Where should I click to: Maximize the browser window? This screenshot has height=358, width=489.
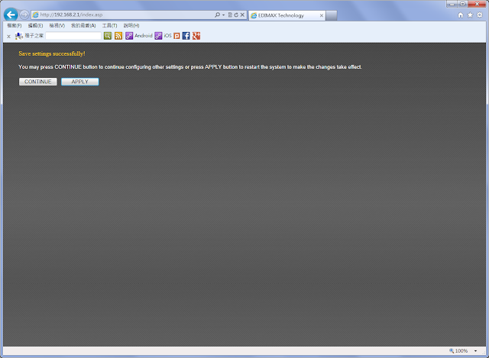coord(462,4)
